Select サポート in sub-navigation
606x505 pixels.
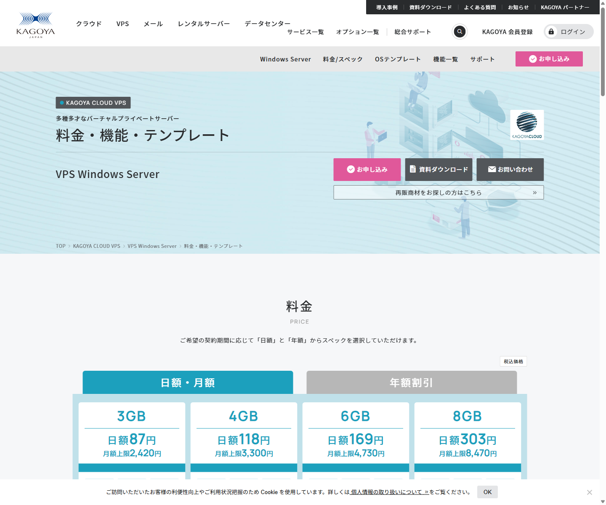pyautogui.click(x=483, y=59)
